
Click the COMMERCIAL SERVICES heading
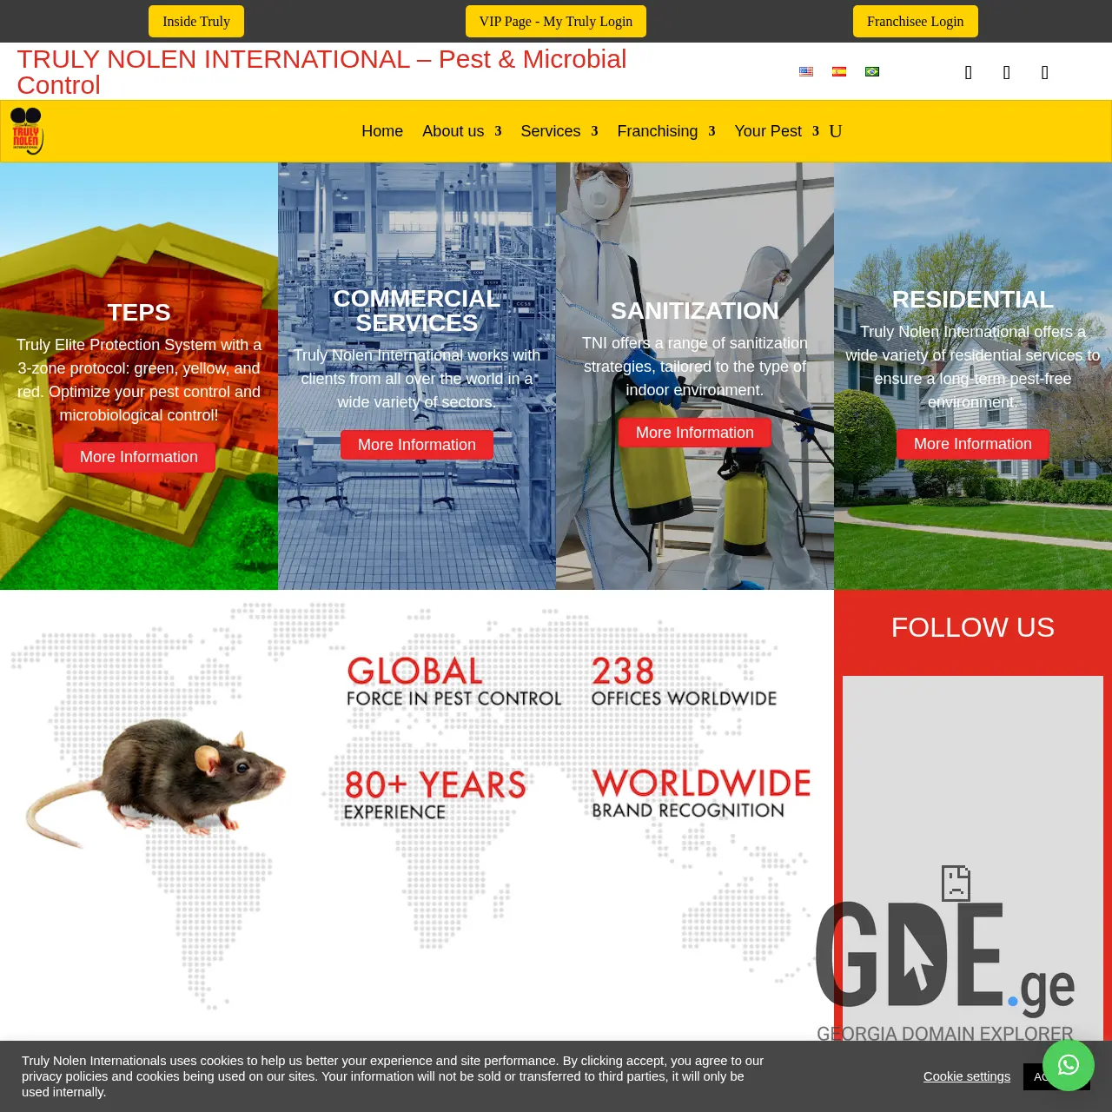pyautogui.click(x=417, y=310)
